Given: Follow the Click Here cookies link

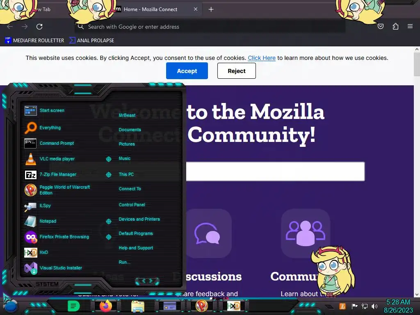Looking at the screenshot, I should point(261,58).
